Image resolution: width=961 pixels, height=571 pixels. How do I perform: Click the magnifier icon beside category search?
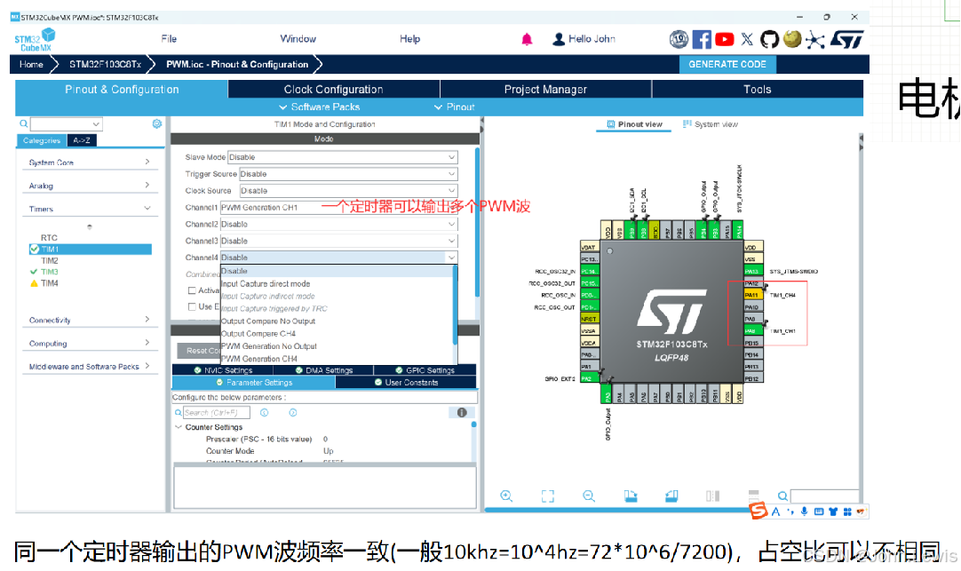point(23,123)
